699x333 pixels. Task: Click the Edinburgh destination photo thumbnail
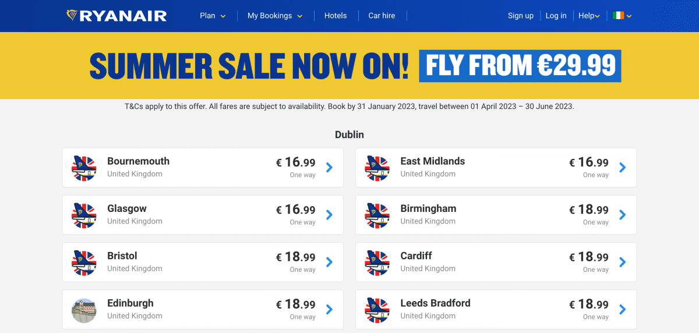[84, 310]
